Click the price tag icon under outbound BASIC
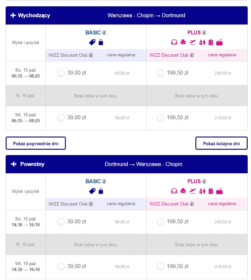Viewport: 251px width, 280px height. (x=92, y=42)
